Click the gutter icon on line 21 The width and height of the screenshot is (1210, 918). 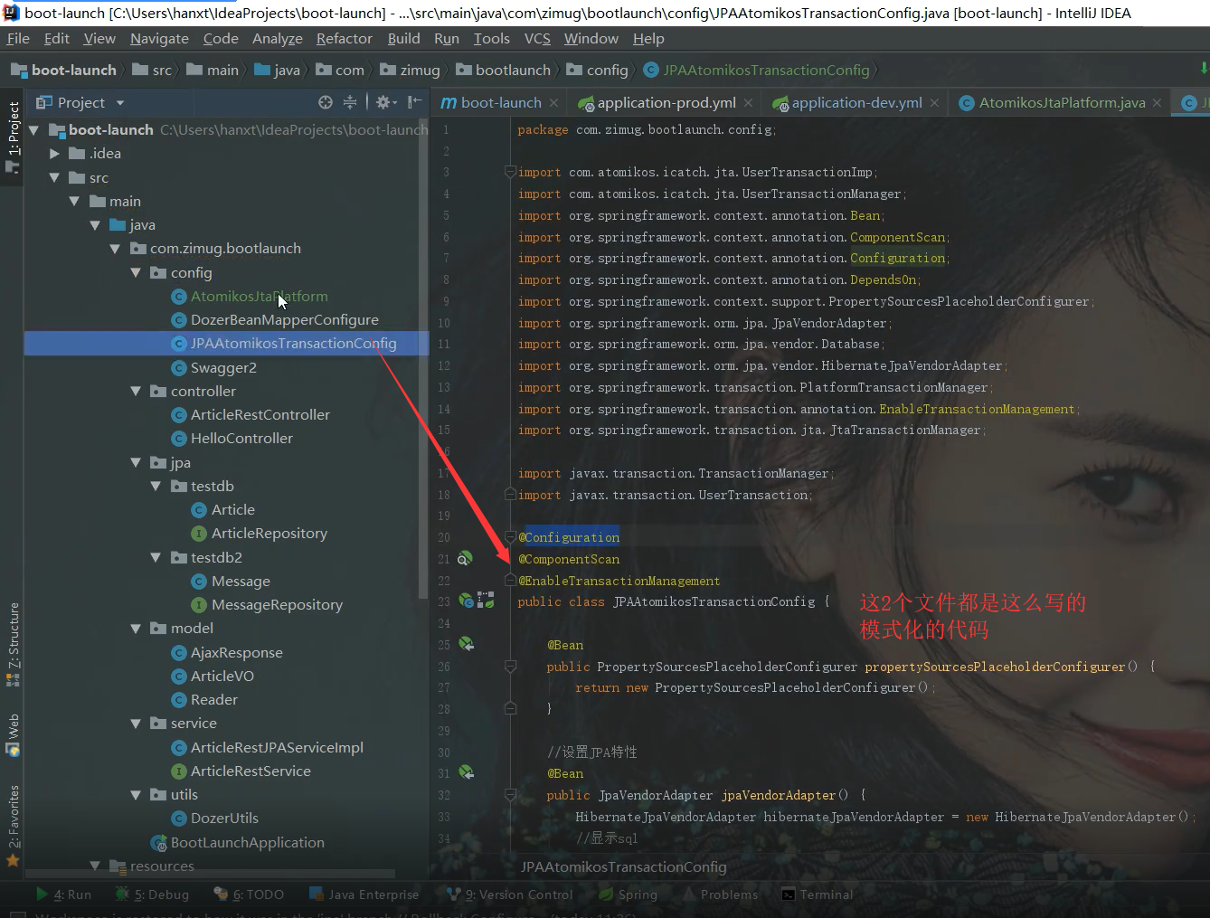[465, 559]
